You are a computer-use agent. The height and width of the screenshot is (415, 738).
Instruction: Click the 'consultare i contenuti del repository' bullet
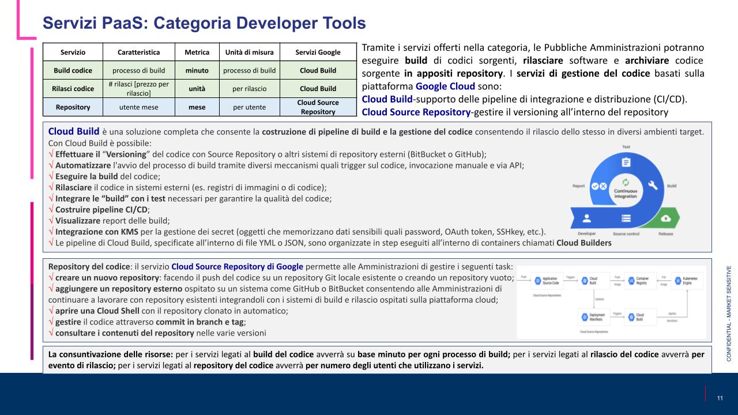click(x=158, y=333)
